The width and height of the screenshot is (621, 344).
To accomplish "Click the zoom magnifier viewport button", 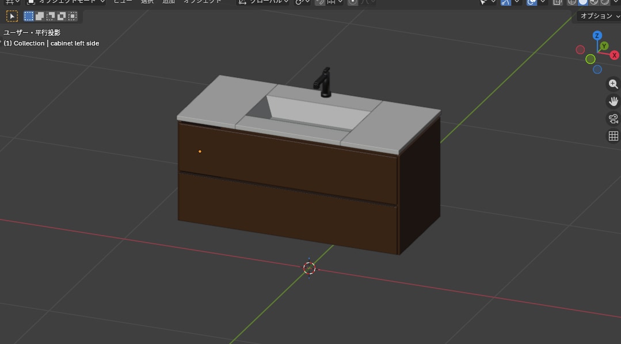I will 613,84.
